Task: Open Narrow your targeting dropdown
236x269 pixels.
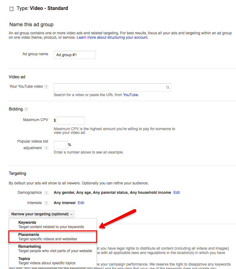Action: pos(42,214)
